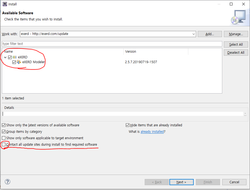Toggle Hide items that are already installed
This screenshot has width=250, height=190.
(127, 125)
